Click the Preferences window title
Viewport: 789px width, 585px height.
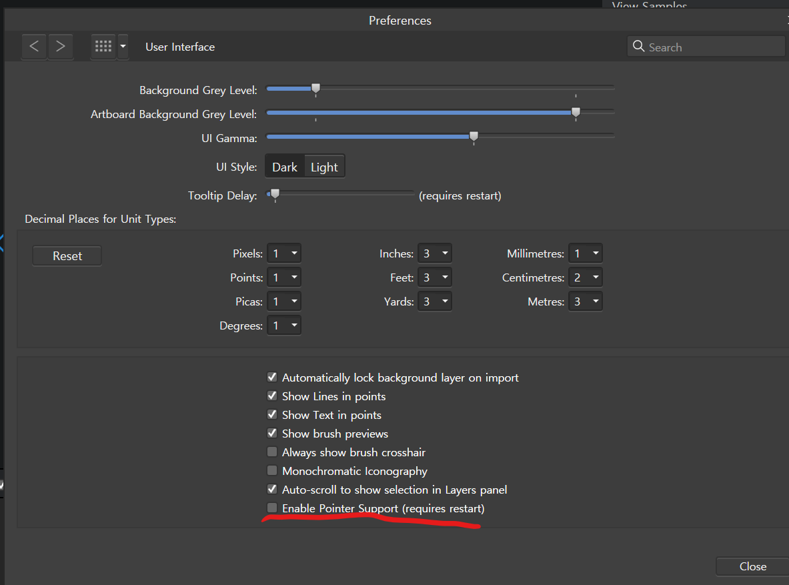coord(400,21)
